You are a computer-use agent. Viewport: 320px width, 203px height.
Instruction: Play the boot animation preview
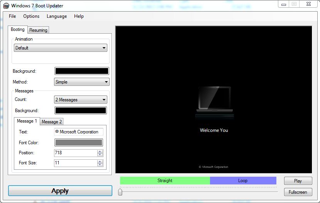click(x=298, y=181)
